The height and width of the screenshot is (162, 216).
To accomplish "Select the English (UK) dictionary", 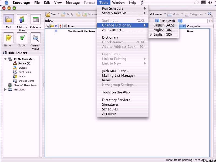I will (164, 30).
